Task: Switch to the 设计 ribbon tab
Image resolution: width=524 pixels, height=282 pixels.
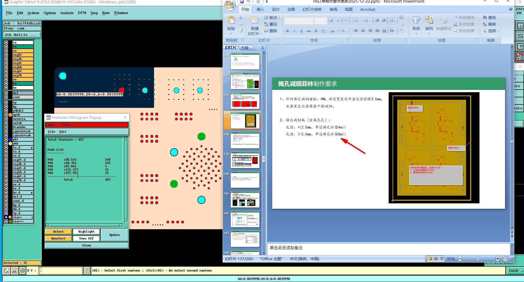Action: (x=276, y=9)
